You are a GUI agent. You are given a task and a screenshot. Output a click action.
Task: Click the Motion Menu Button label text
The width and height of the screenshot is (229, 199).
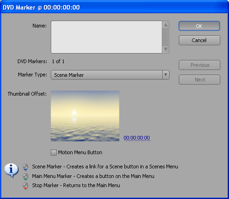tap(80, 152)
